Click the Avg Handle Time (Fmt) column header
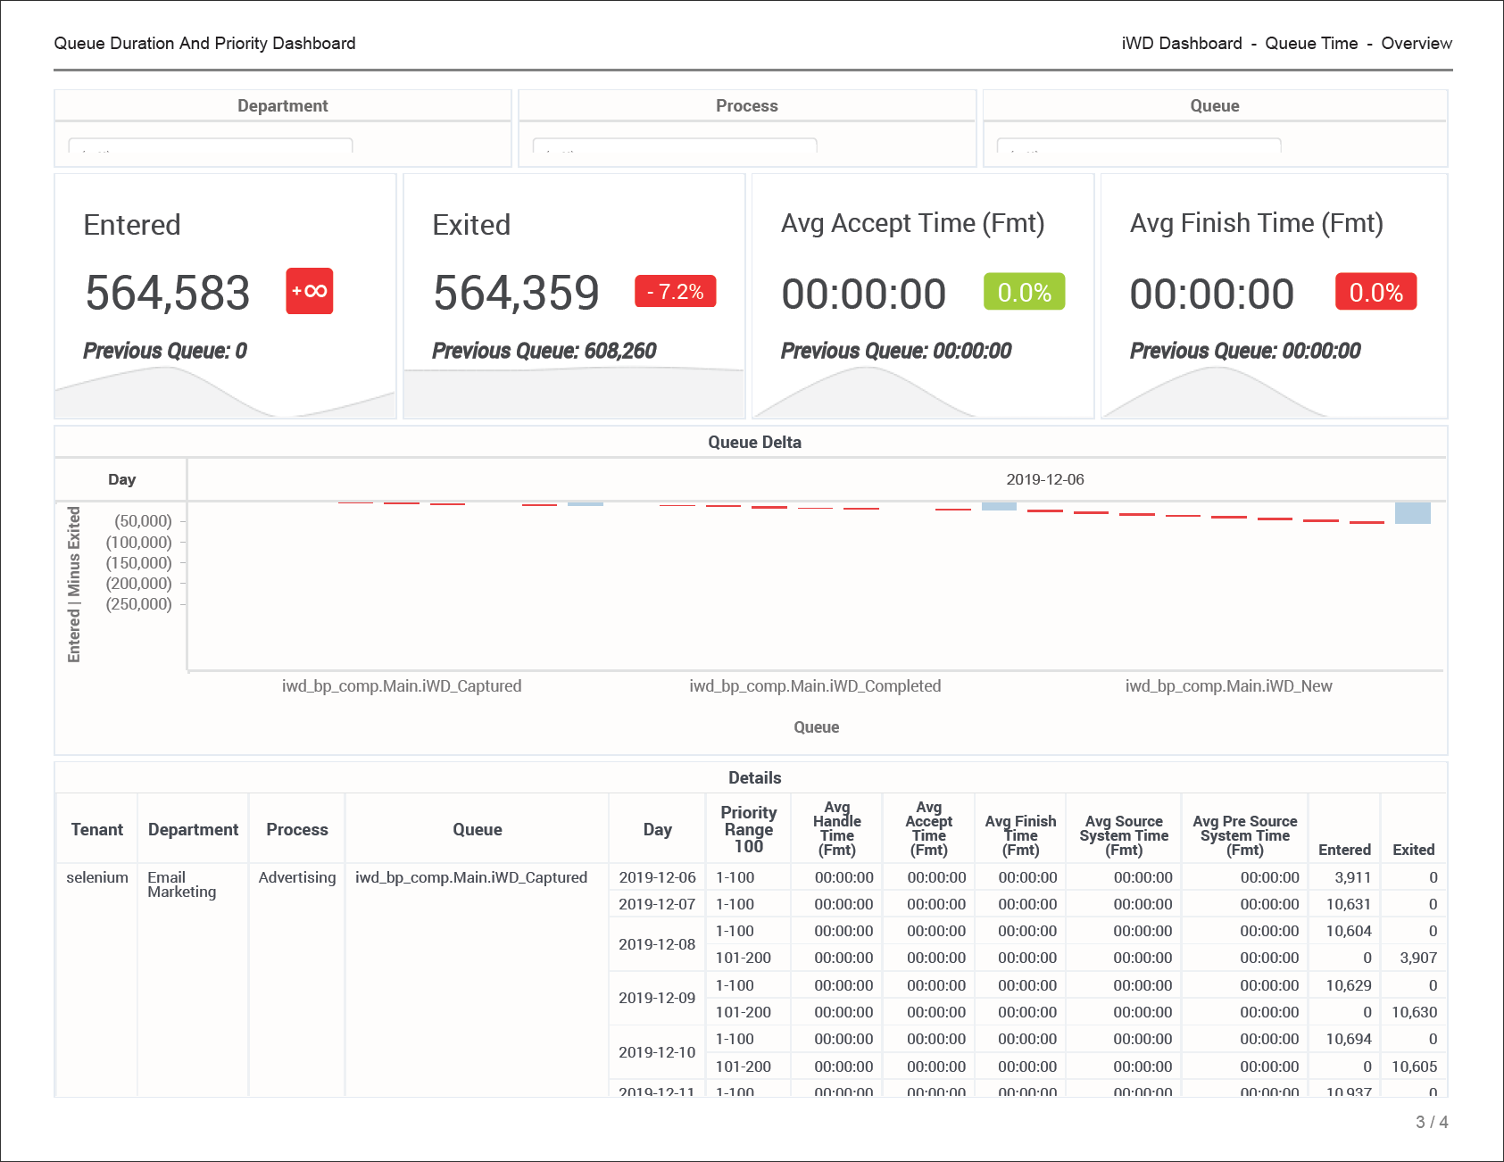 tap(836, 829)
